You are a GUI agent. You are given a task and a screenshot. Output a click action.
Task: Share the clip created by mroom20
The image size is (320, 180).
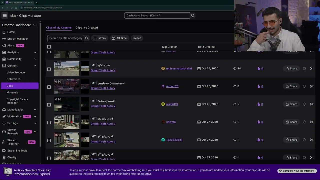pos(291,86)
